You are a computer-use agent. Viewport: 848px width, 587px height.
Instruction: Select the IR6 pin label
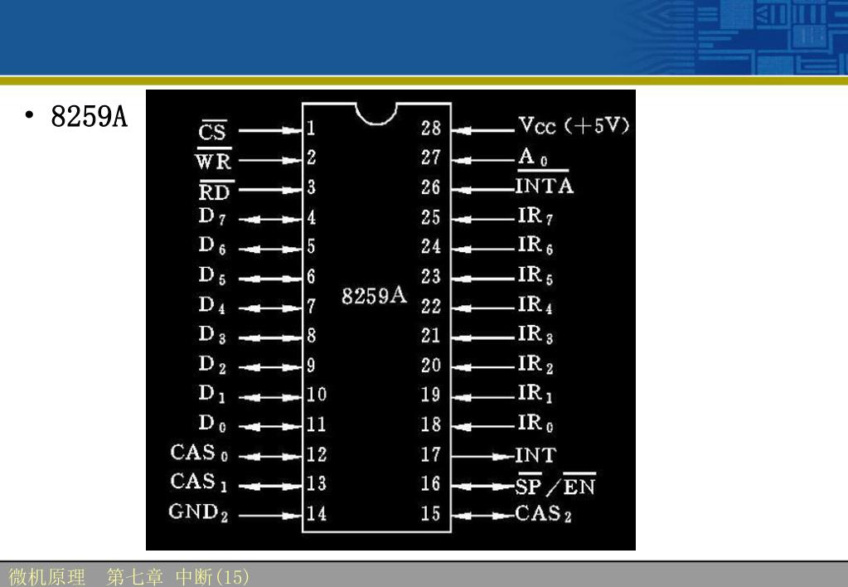(x=535, y=245)
